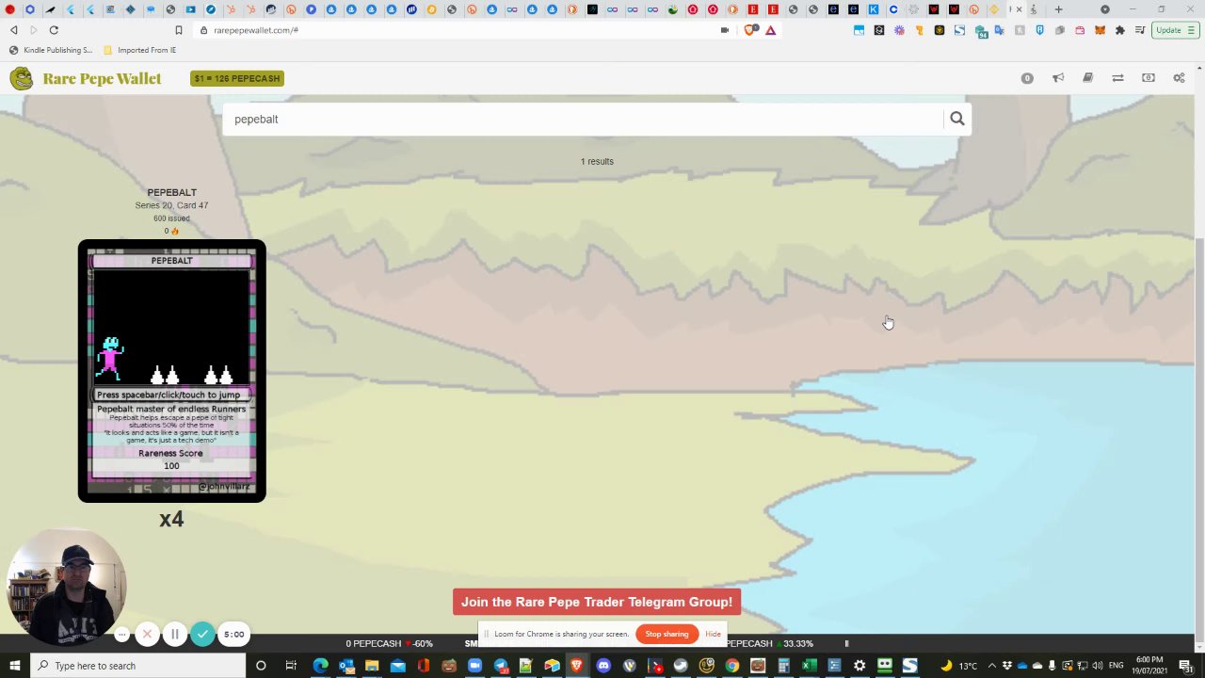Click the $1 = 126 PEPECASH badge
This screenshot has height=678, width=1205.
237,78
